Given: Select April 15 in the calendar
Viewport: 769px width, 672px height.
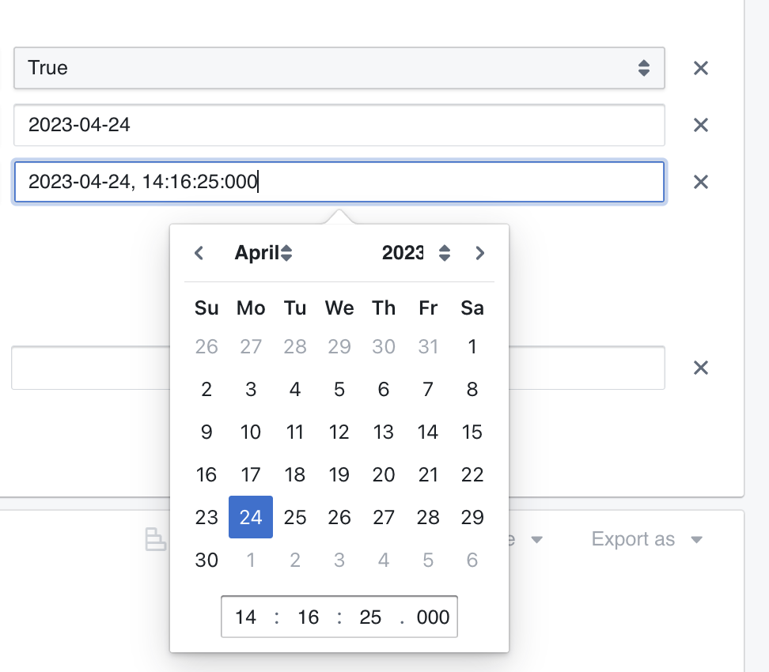Looking at the screenshot, I should (x=472, y=432).
